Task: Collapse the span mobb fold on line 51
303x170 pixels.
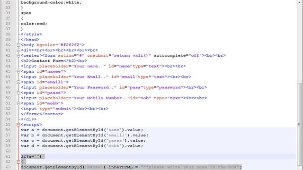Action: click(x=18, y=103)
